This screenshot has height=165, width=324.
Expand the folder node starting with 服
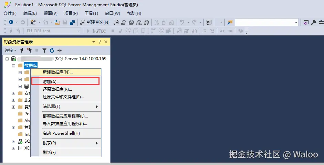coord(13,100)
